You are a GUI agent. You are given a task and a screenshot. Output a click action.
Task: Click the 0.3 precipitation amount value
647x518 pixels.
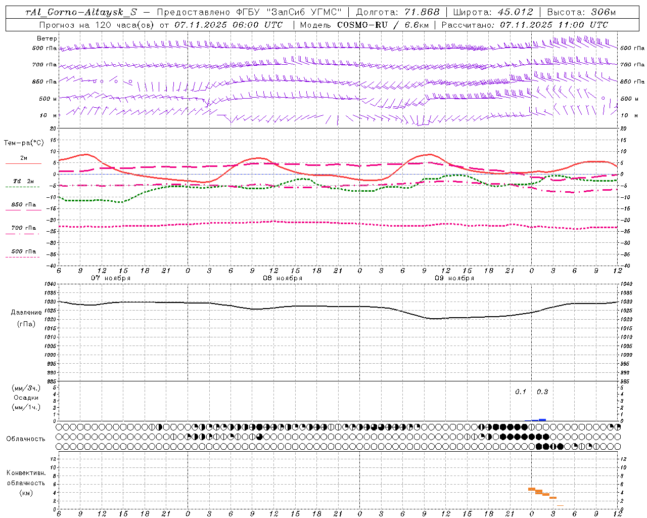[x=542, y=392]
